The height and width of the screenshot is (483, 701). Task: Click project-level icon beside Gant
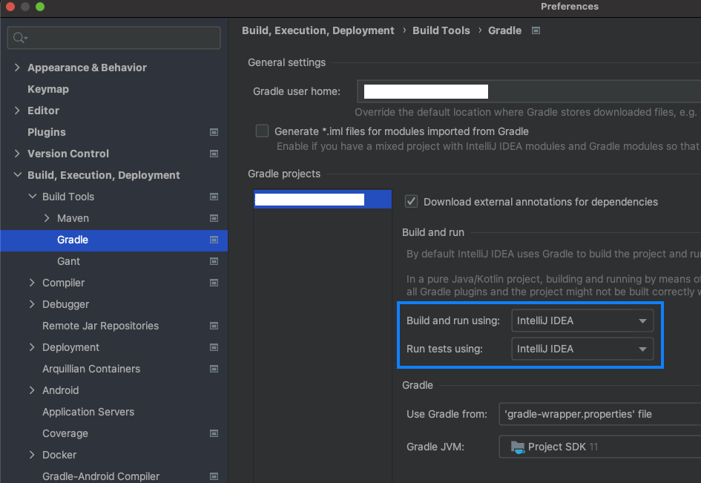pyautogui.click(x=214, y=261)
